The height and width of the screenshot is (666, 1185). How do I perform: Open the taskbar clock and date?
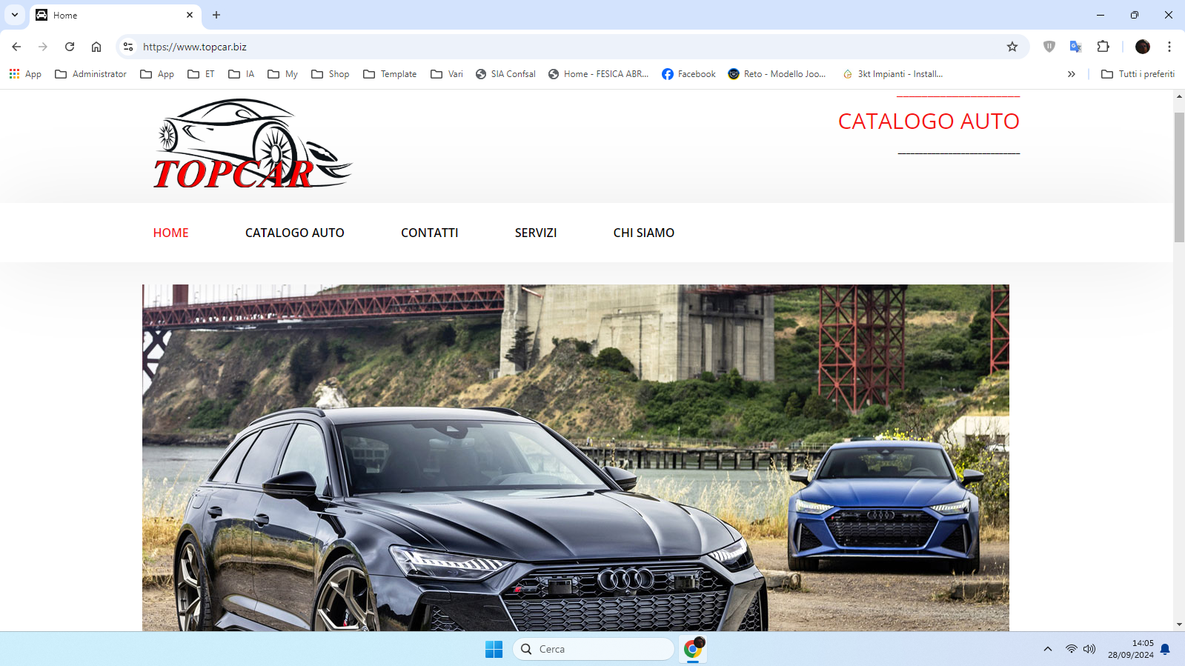(1131, 649)
